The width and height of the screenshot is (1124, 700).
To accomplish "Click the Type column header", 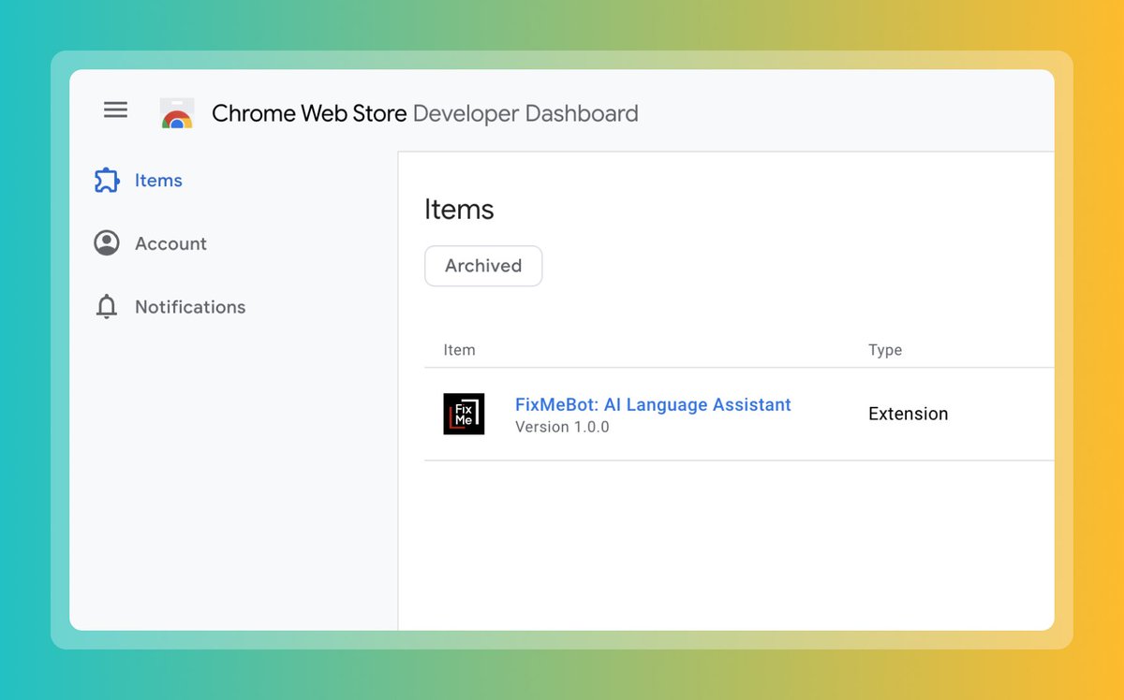I will tap(885, 350).
